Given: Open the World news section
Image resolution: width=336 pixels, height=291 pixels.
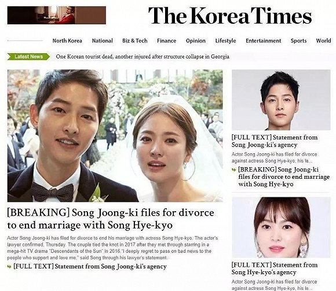Looking at the screenshot, I should click(x=324, y=40).
